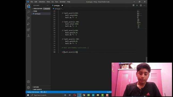Open Task View on taskbar
Viewport: 173px width, 97px height.
click(x=70, y=95)
